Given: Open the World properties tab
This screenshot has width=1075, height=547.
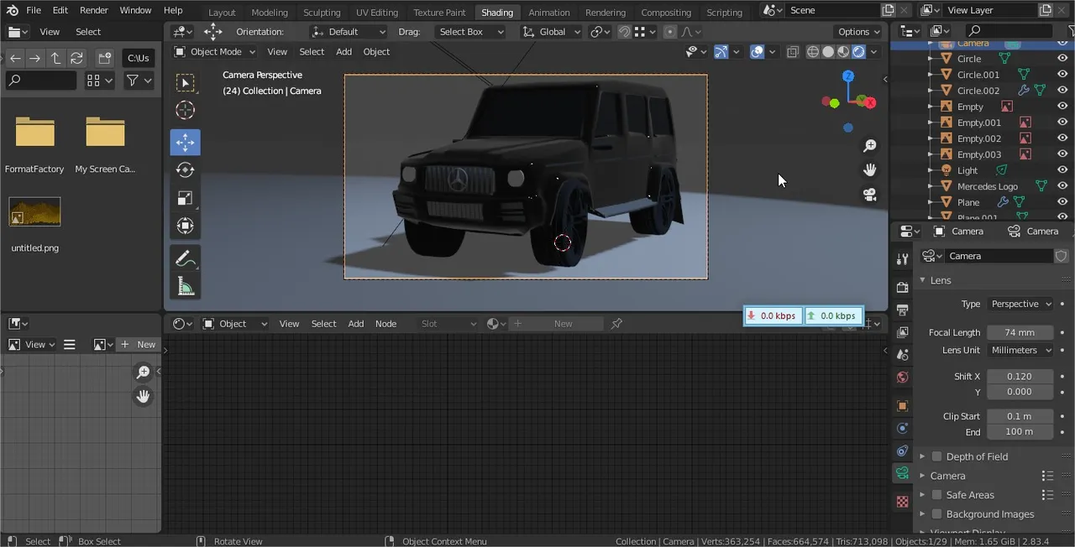Looking at the screenshot, I should click(x=903, y=378).
